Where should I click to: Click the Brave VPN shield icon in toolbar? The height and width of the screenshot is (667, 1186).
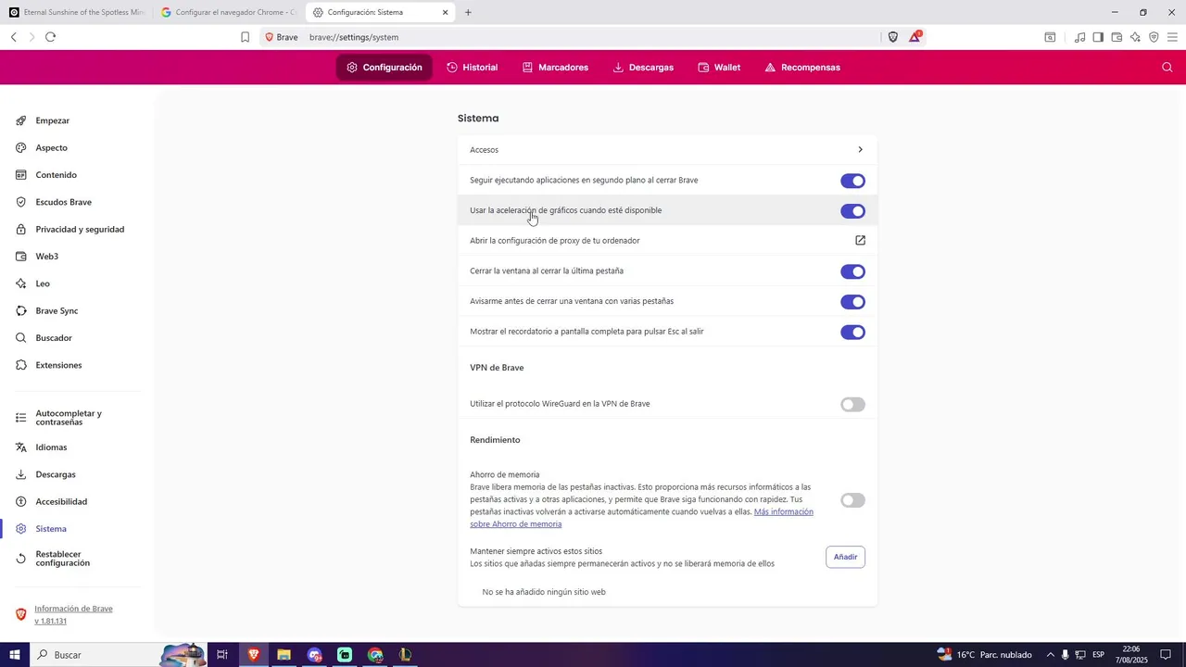coord(1154,37)
